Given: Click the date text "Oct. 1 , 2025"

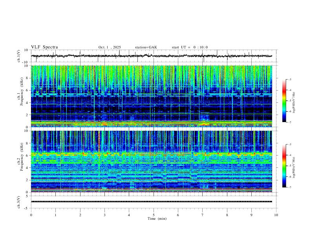Looking at the screenshot, I should point(110,47).
